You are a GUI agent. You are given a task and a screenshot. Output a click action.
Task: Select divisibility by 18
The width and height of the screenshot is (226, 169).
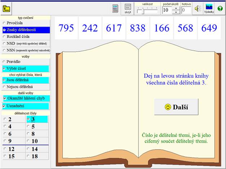(37, 156)
